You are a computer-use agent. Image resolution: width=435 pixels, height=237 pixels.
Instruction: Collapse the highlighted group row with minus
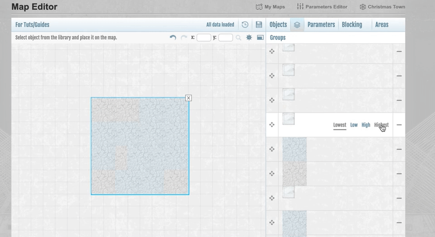click(399, 125)
